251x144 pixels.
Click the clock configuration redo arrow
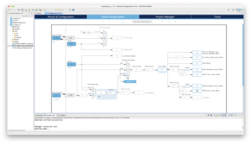[x=109, y=22]
